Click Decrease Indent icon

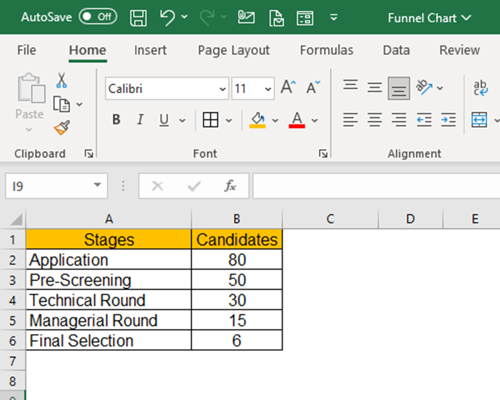click(424, 120)
